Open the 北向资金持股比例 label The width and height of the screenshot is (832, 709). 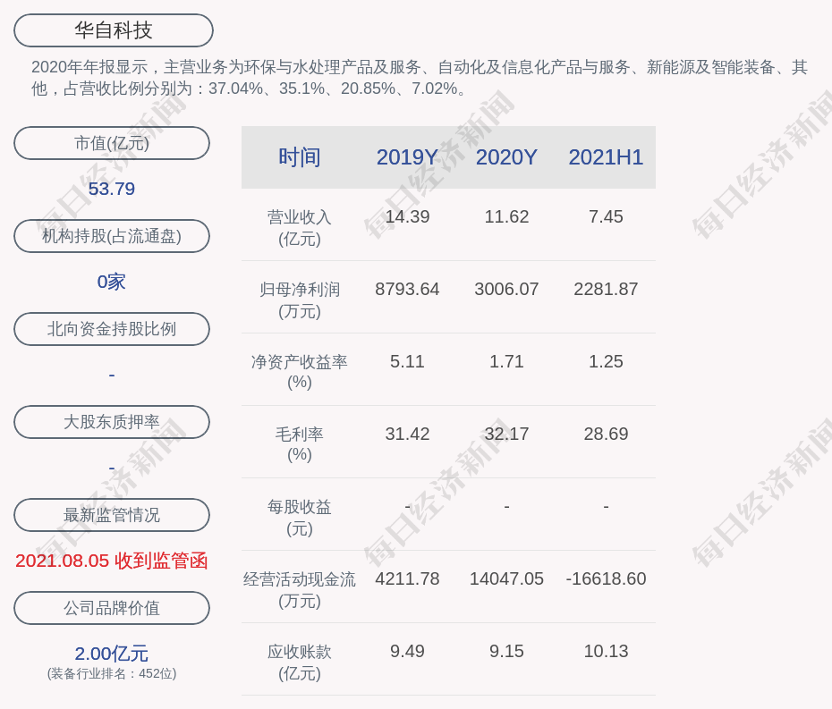[x=112, y=329]
